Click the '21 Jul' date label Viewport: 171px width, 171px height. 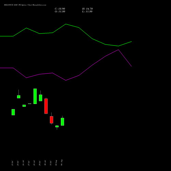pos(12,163)
